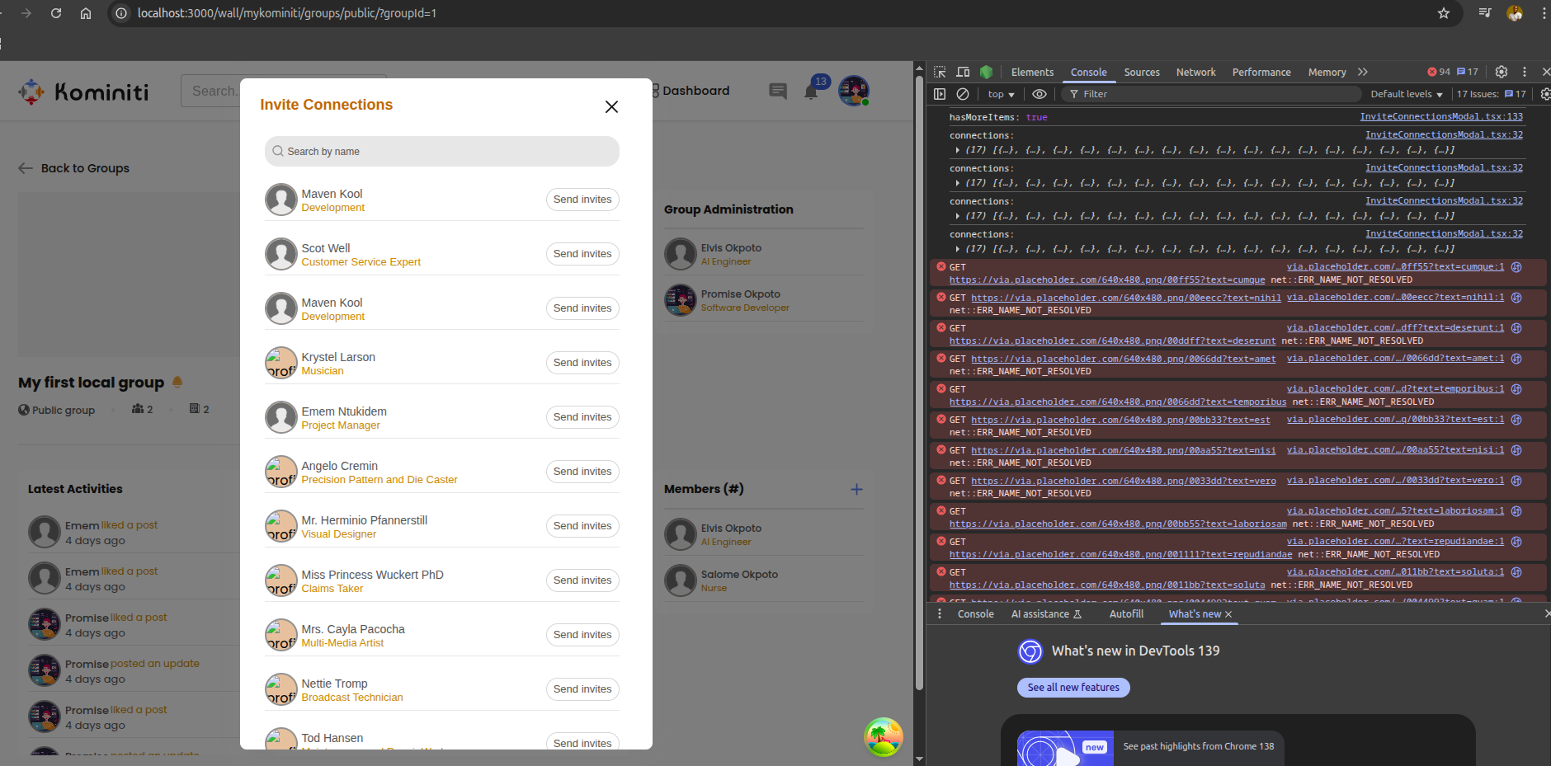Toggle the device toolbar icon

click(x=963, y=72)
